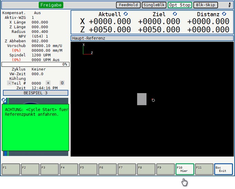Click the red feed override (0%) under Vorschub

(16, 50)
